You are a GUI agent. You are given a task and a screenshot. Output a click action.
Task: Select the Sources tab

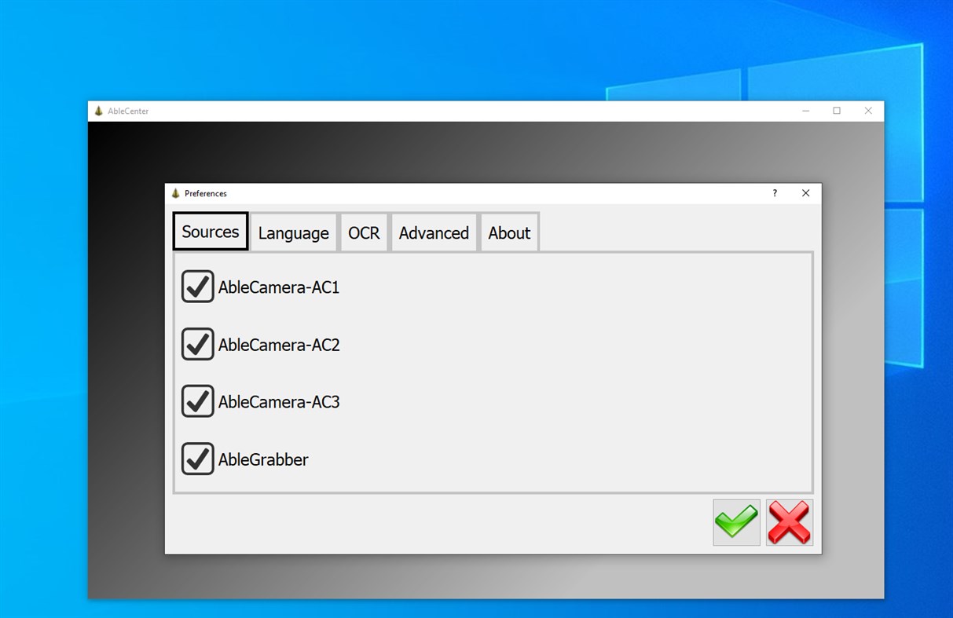210,231
